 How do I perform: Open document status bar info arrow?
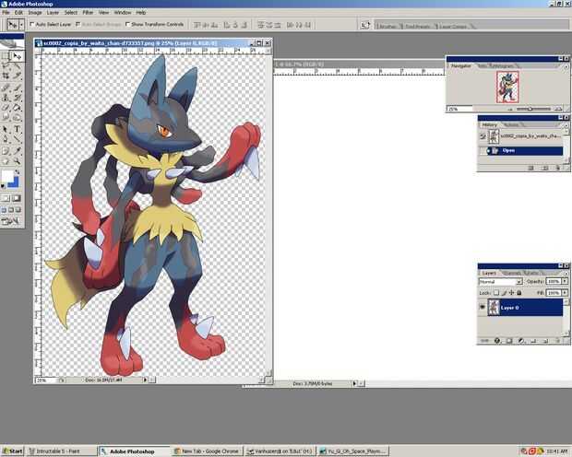coord(145,380)
